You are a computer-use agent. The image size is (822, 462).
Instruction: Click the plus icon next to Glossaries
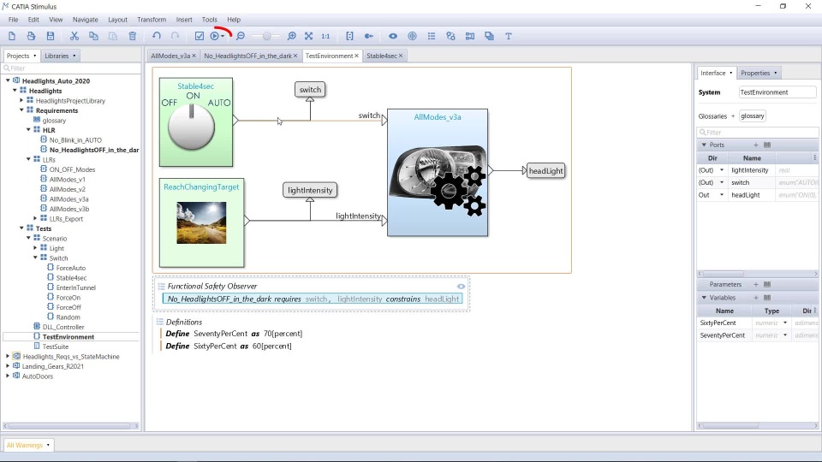point(733,116)
